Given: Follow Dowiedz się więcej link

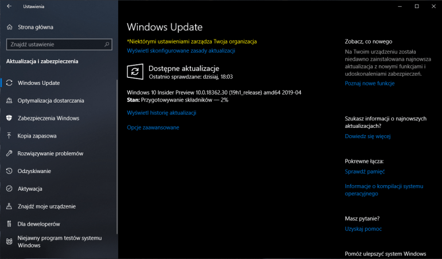Looking at the screenshot, I should click(x=367, y=136).
